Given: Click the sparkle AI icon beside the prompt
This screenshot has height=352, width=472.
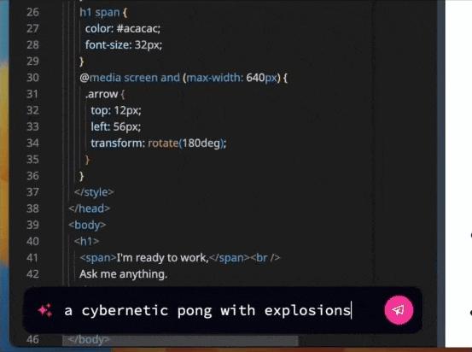Looking at the screenshot, I should click(x=45, y=310).
